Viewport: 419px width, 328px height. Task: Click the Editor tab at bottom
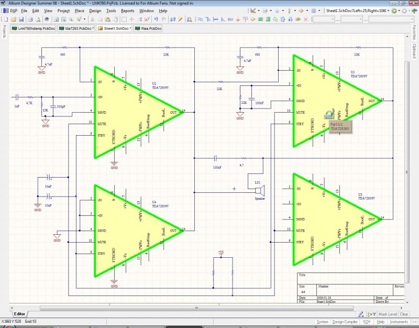19,314
